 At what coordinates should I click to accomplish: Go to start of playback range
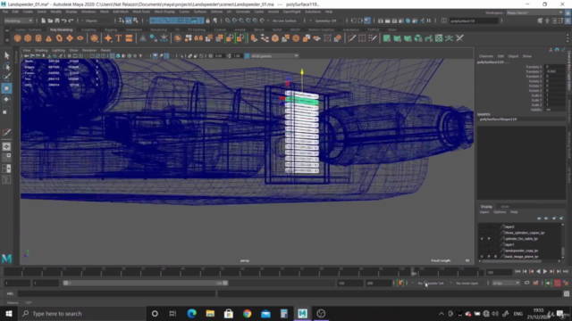pos(517,271)
